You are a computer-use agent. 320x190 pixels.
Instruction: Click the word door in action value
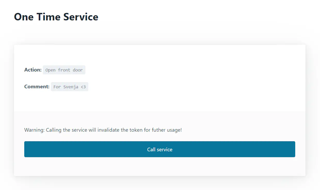[x=78, y=70]
